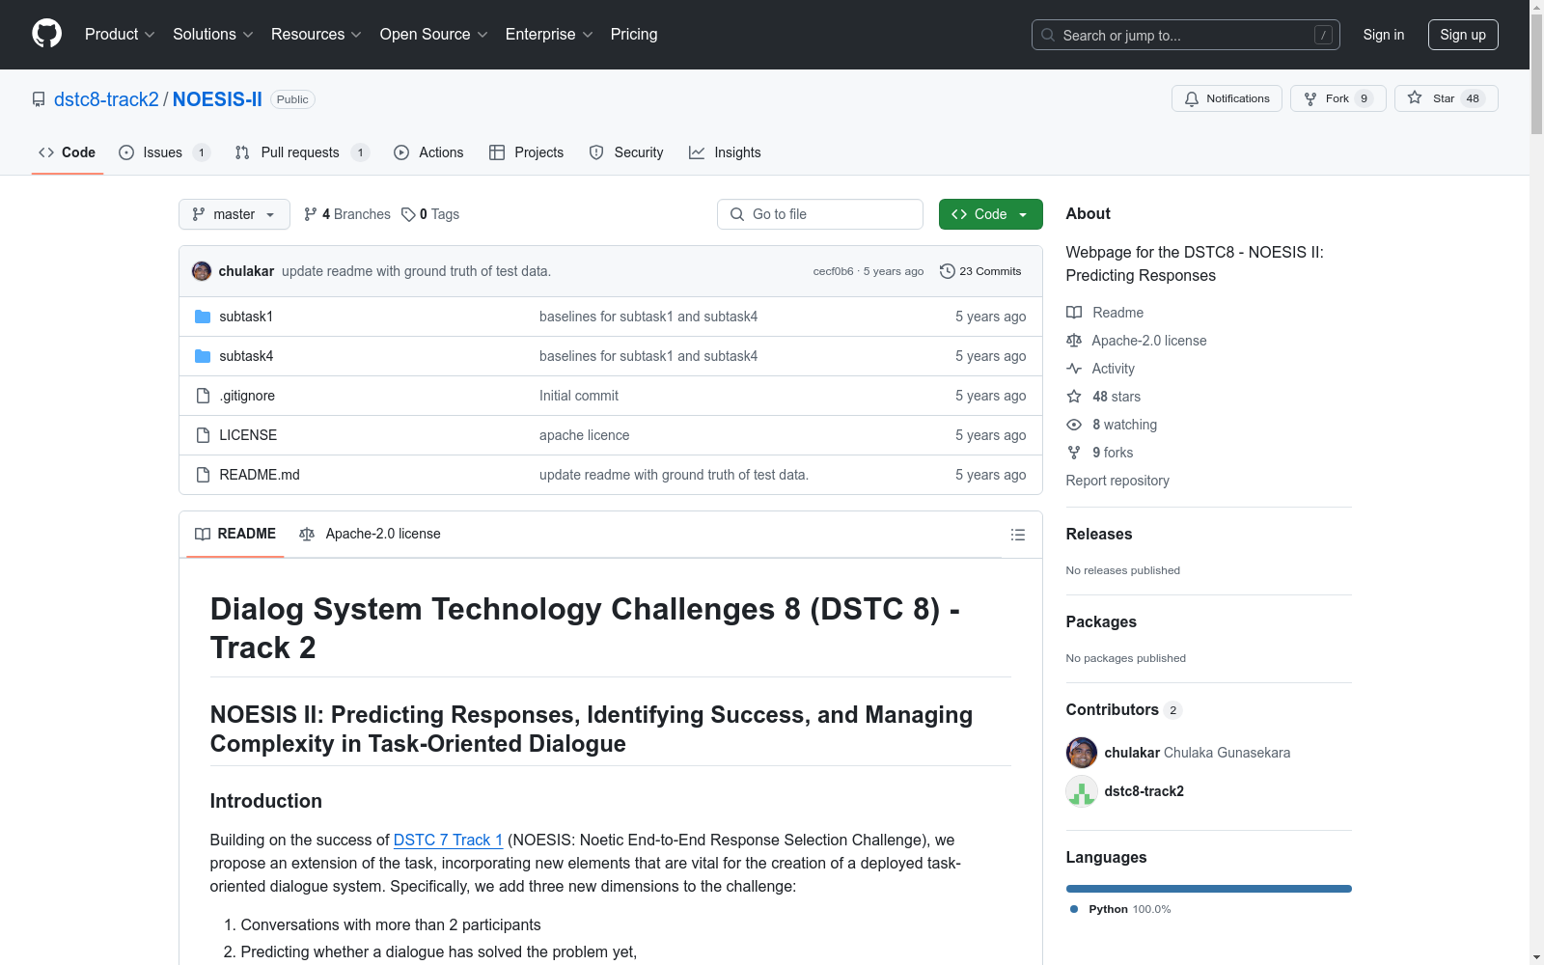Screen dimensions: 1544x965
Task: Click the fork icon beside 9 forks
Action: click(x=1074, y=453)
